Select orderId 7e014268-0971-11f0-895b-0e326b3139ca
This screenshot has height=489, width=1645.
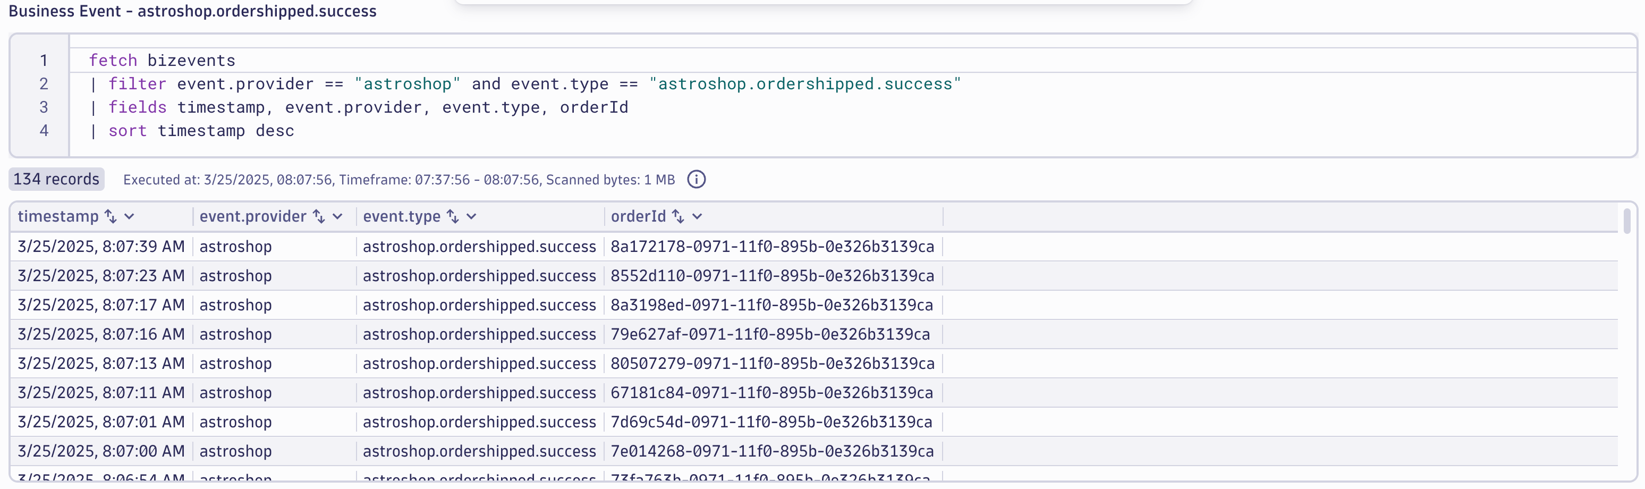[772, 451]
